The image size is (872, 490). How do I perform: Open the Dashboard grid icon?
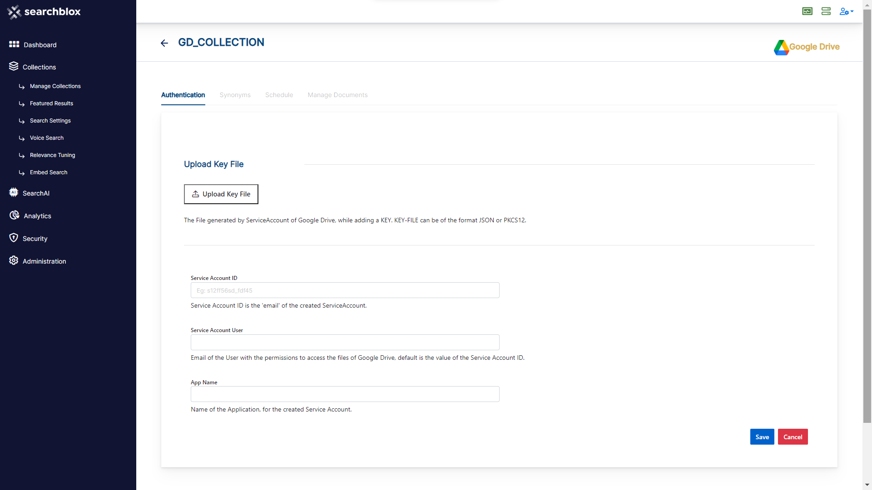tap(14, 44)
